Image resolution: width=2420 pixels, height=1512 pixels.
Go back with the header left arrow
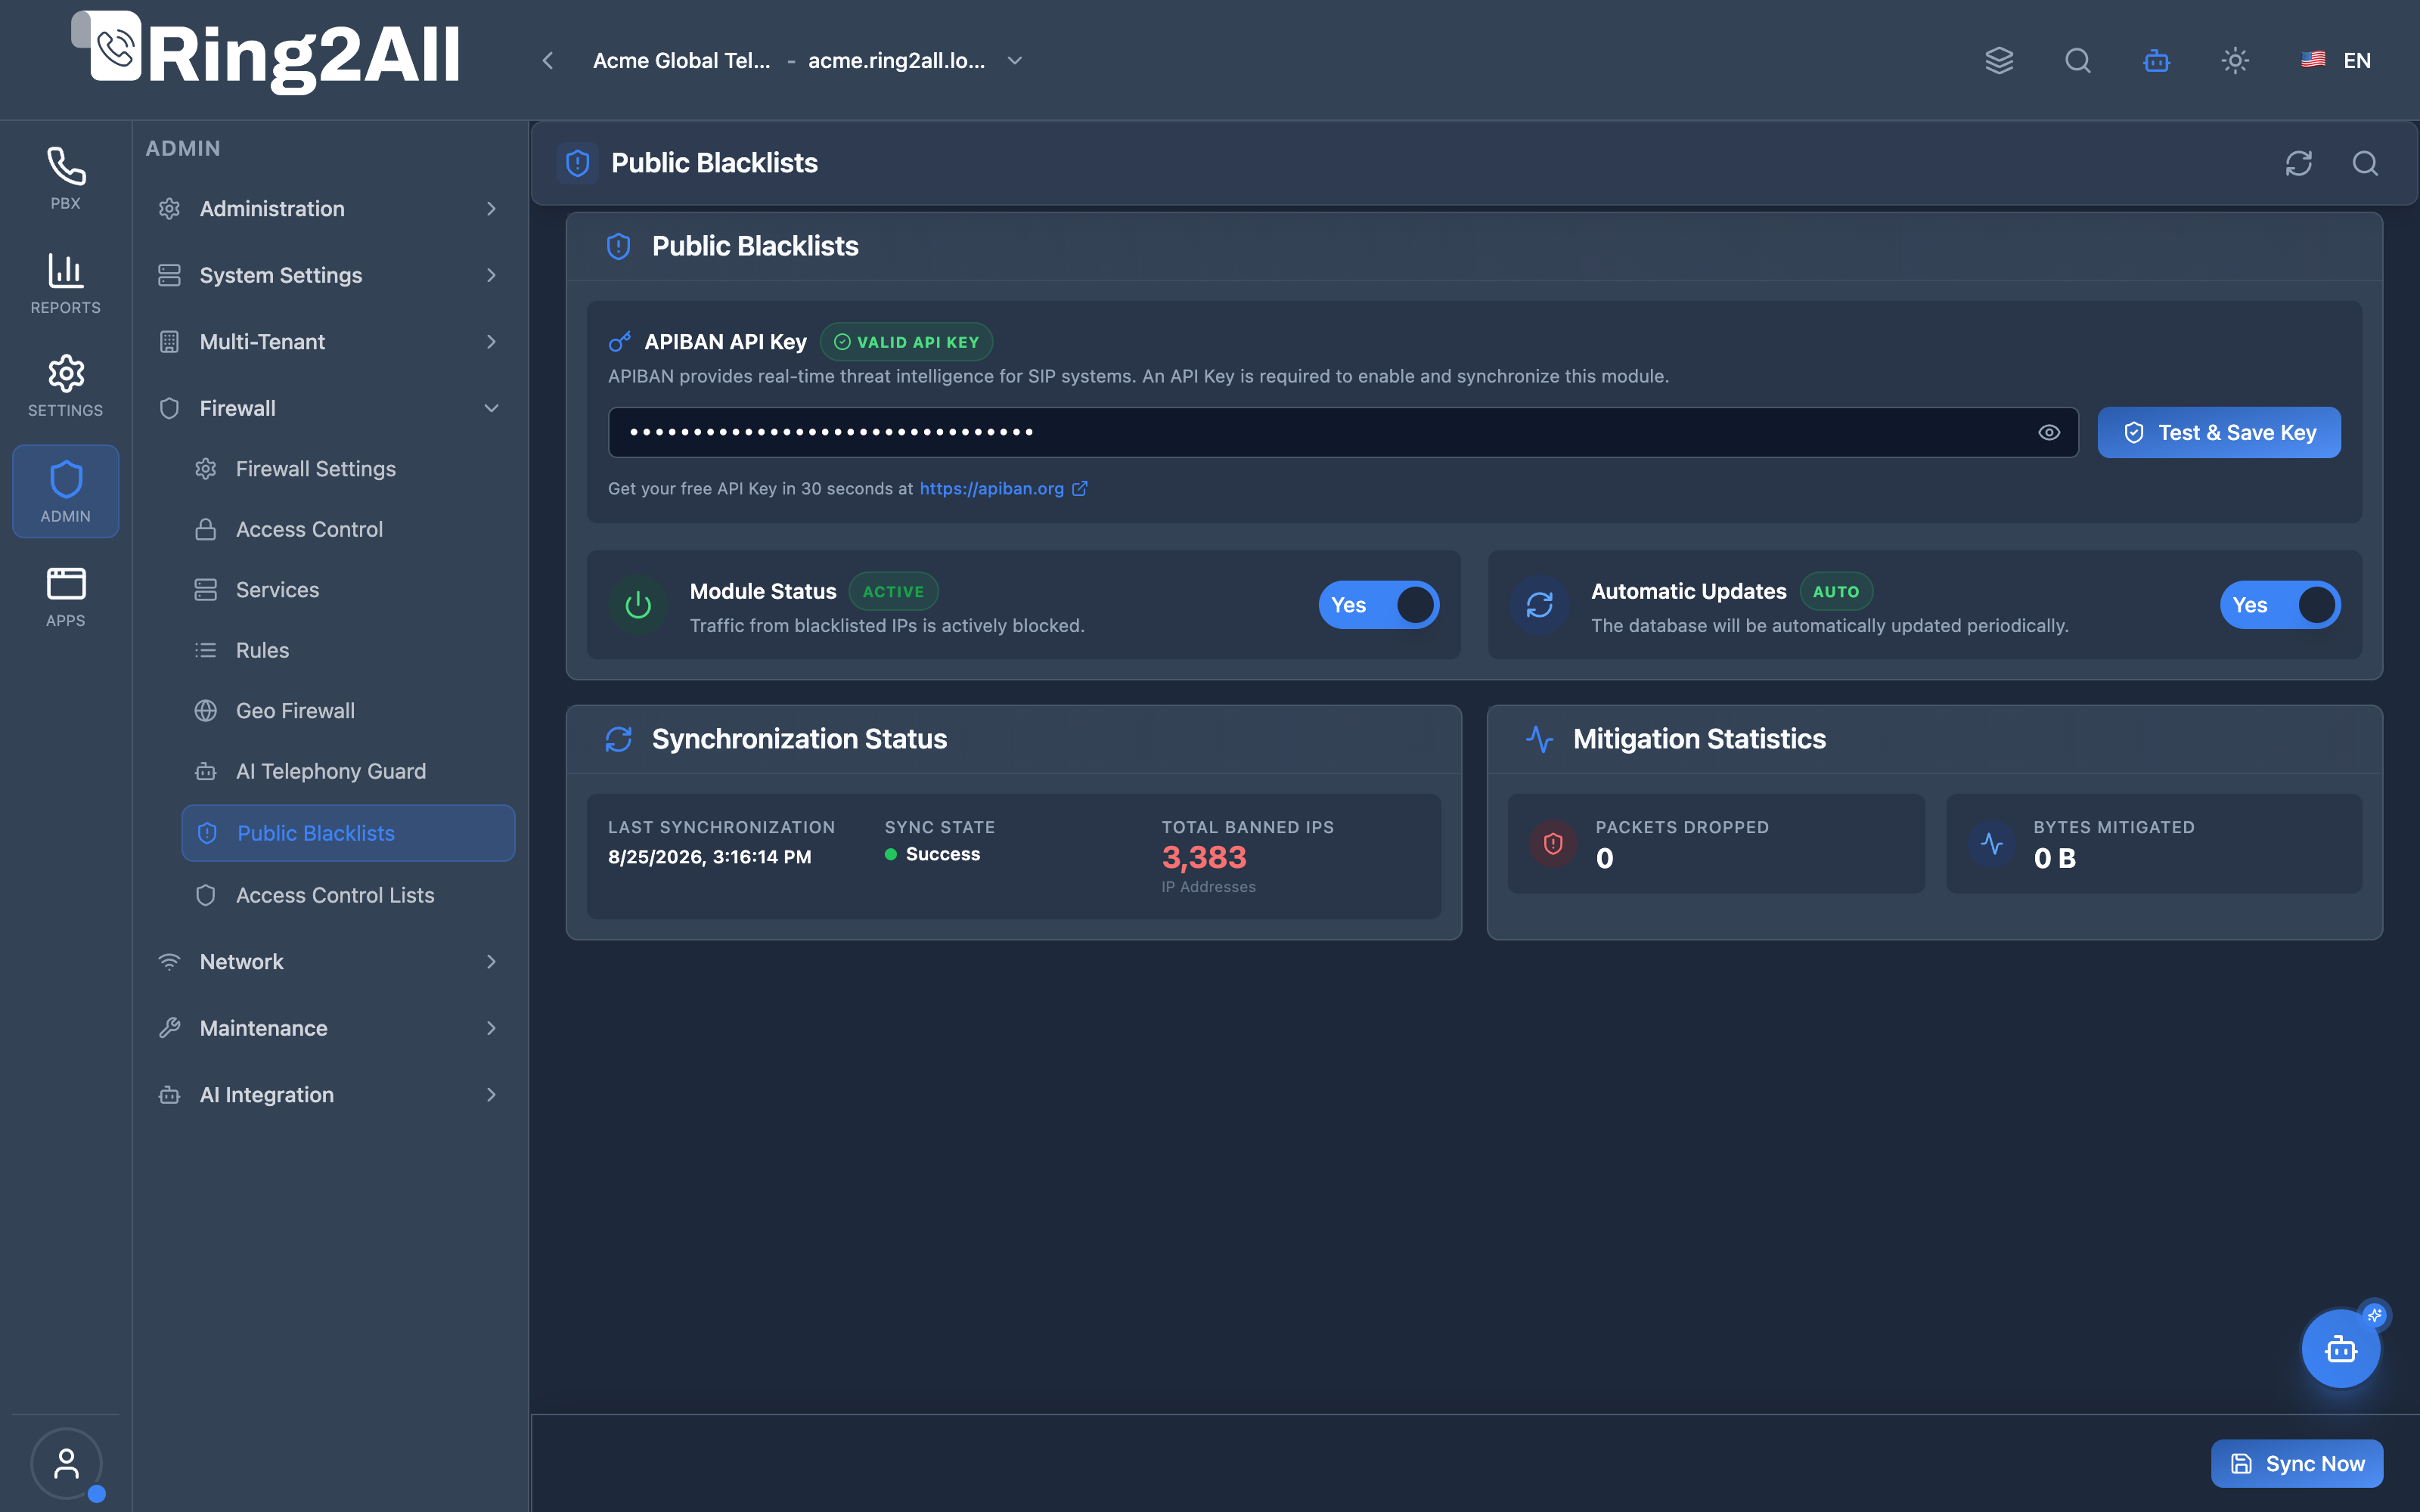click(548, 60)
